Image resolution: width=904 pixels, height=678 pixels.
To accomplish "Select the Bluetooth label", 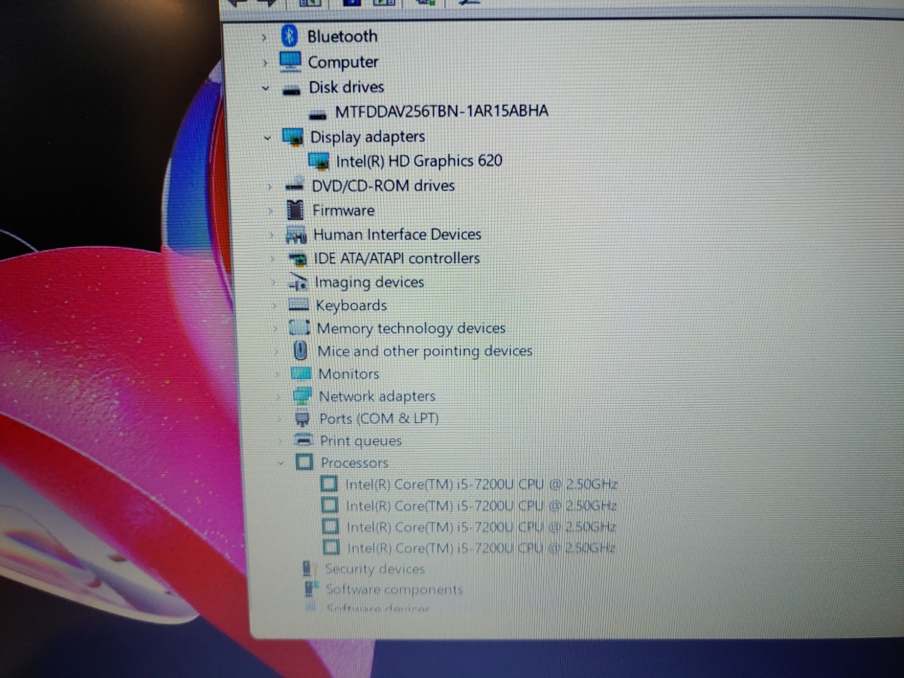I will tap(342, 36).
